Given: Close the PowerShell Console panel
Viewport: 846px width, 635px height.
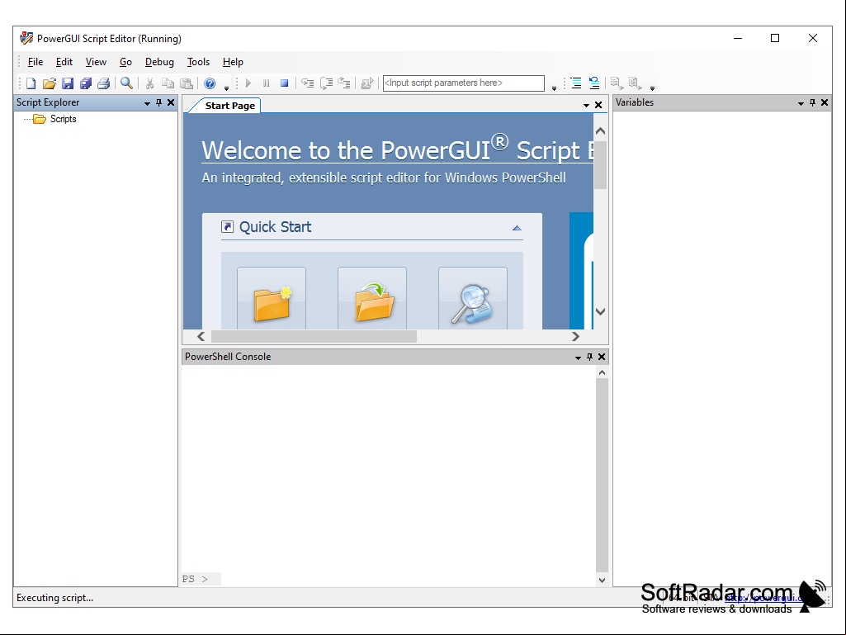Looking at the screenshot, I should click(x=602, y=357).
